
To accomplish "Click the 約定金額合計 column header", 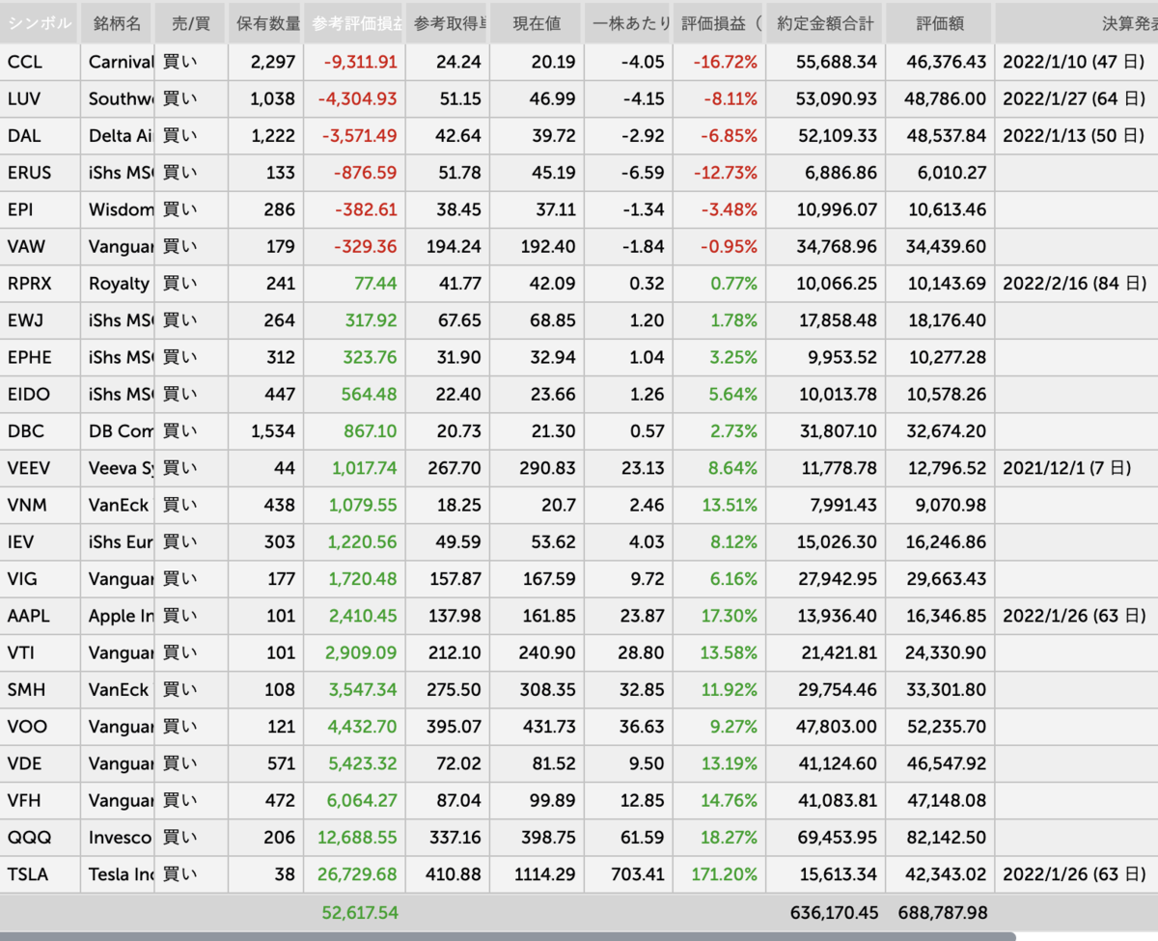I will point(826,23).
